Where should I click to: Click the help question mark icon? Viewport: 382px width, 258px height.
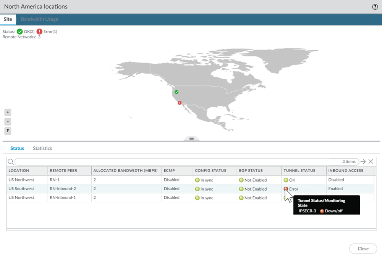[x=375, y=6]
